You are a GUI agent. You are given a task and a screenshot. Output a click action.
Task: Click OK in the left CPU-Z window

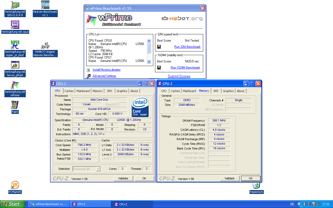[x=144, y=178]
